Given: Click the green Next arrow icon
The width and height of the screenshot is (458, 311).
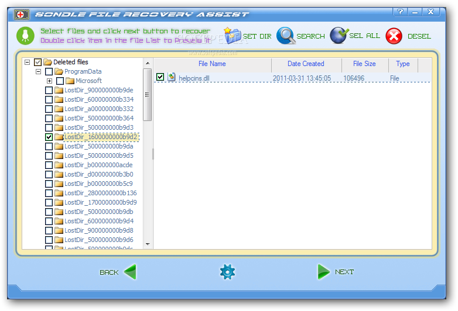Looking at the screenshot, I should click(324, 272).
